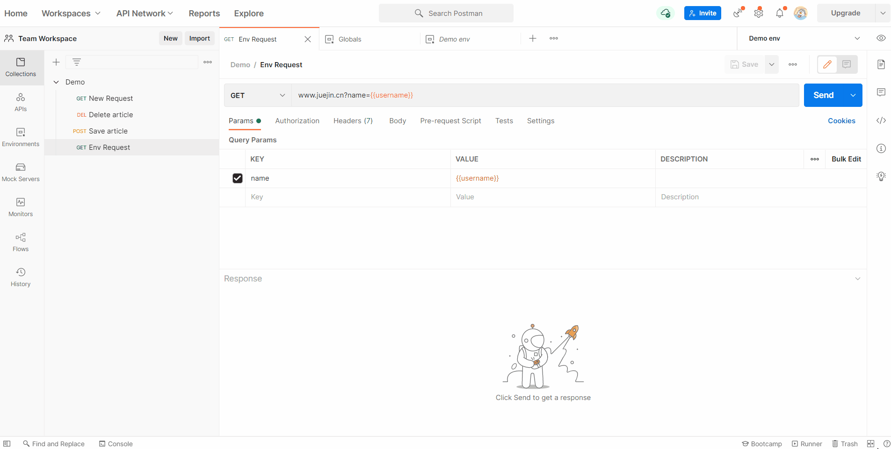Open query params column options

click(815, 159)
